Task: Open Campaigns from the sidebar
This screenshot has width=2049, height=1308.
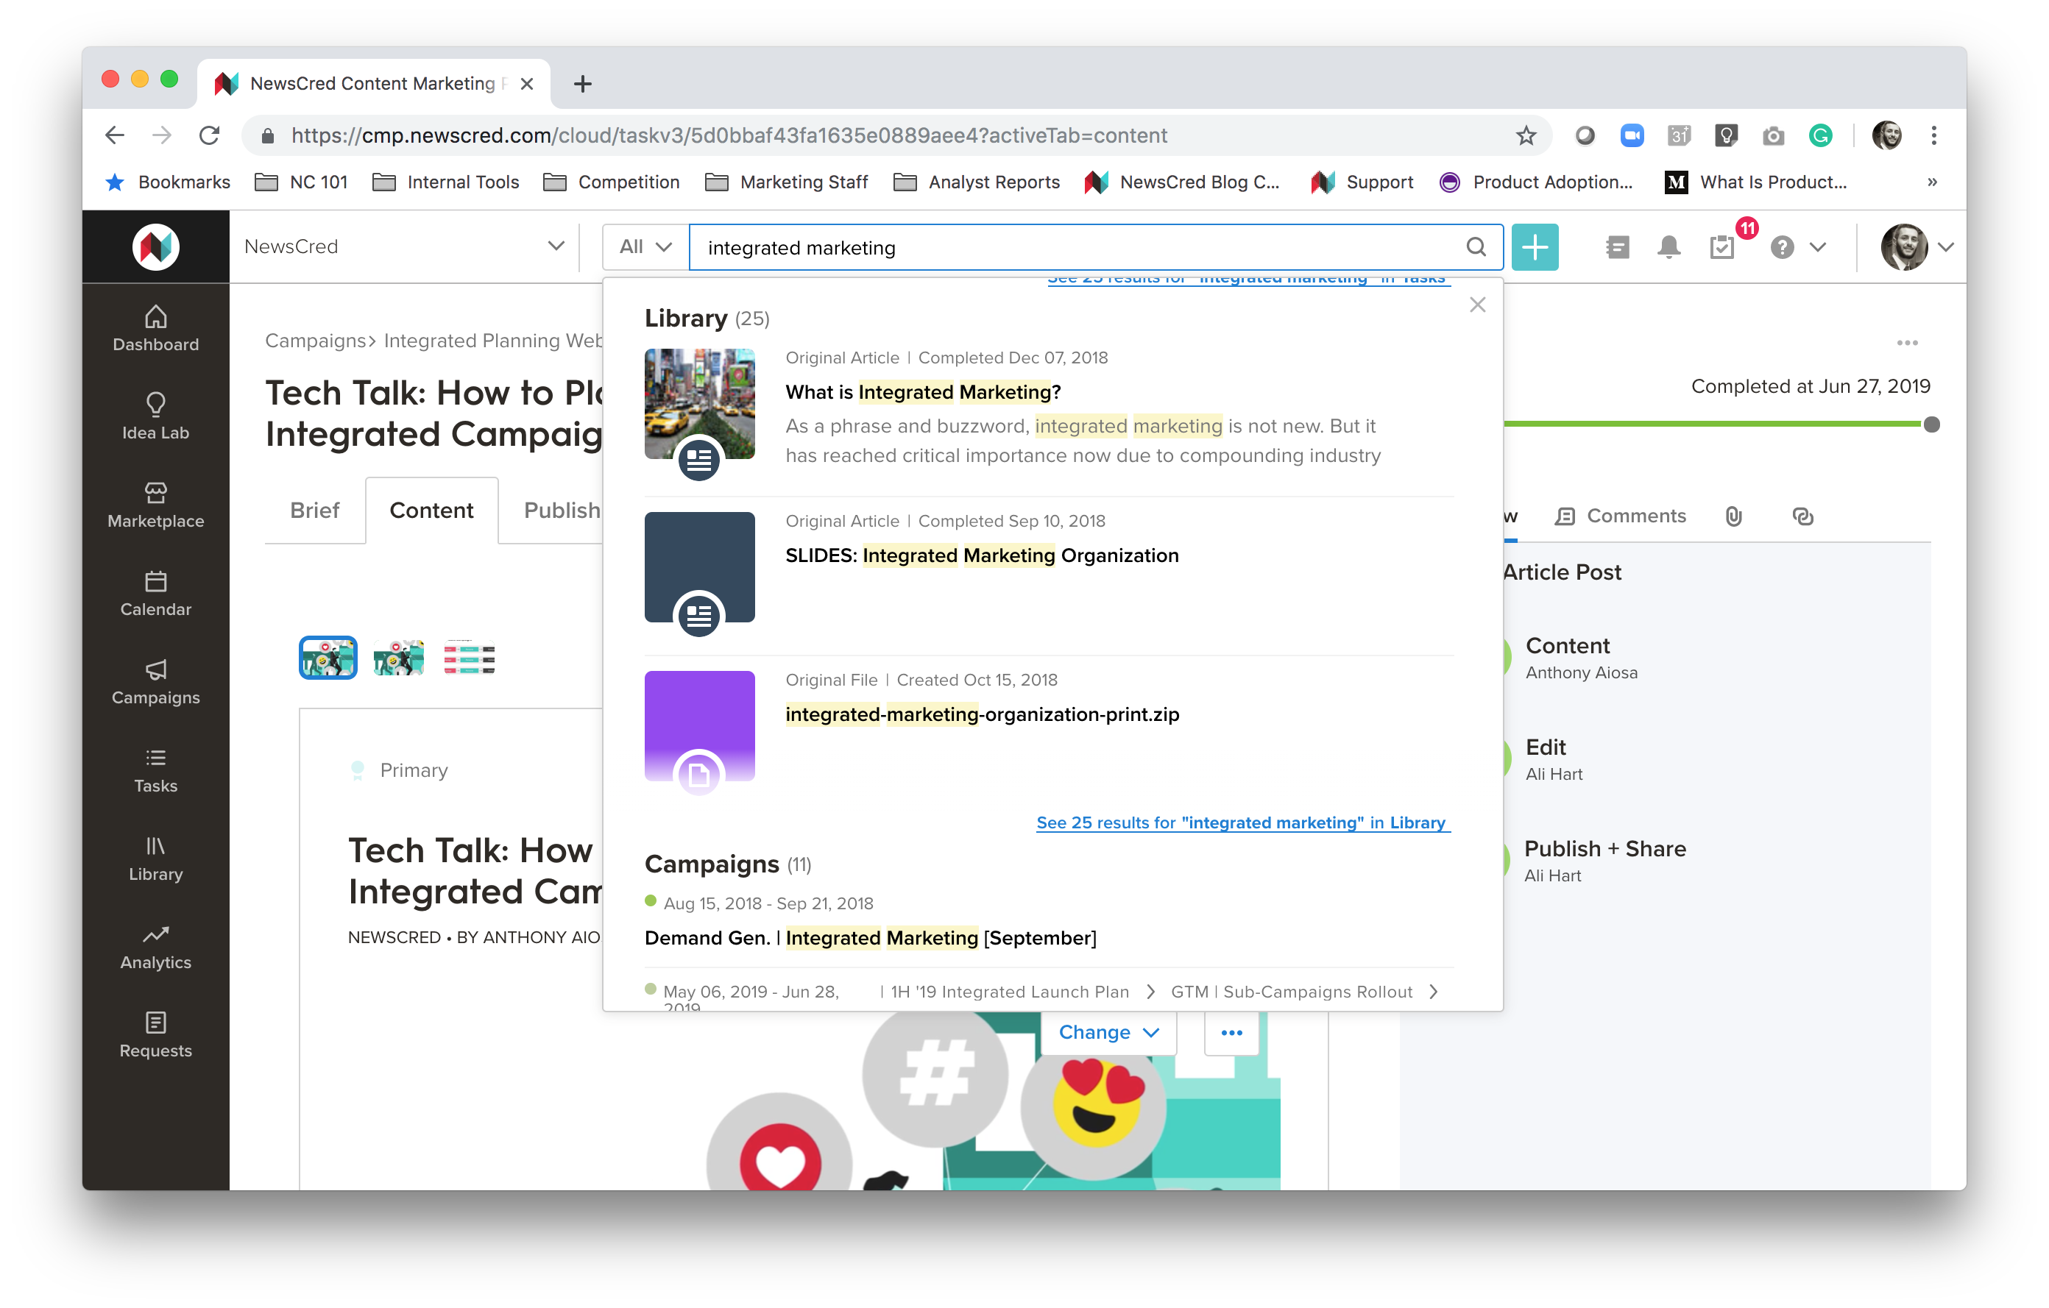Action: click(156, 682)
